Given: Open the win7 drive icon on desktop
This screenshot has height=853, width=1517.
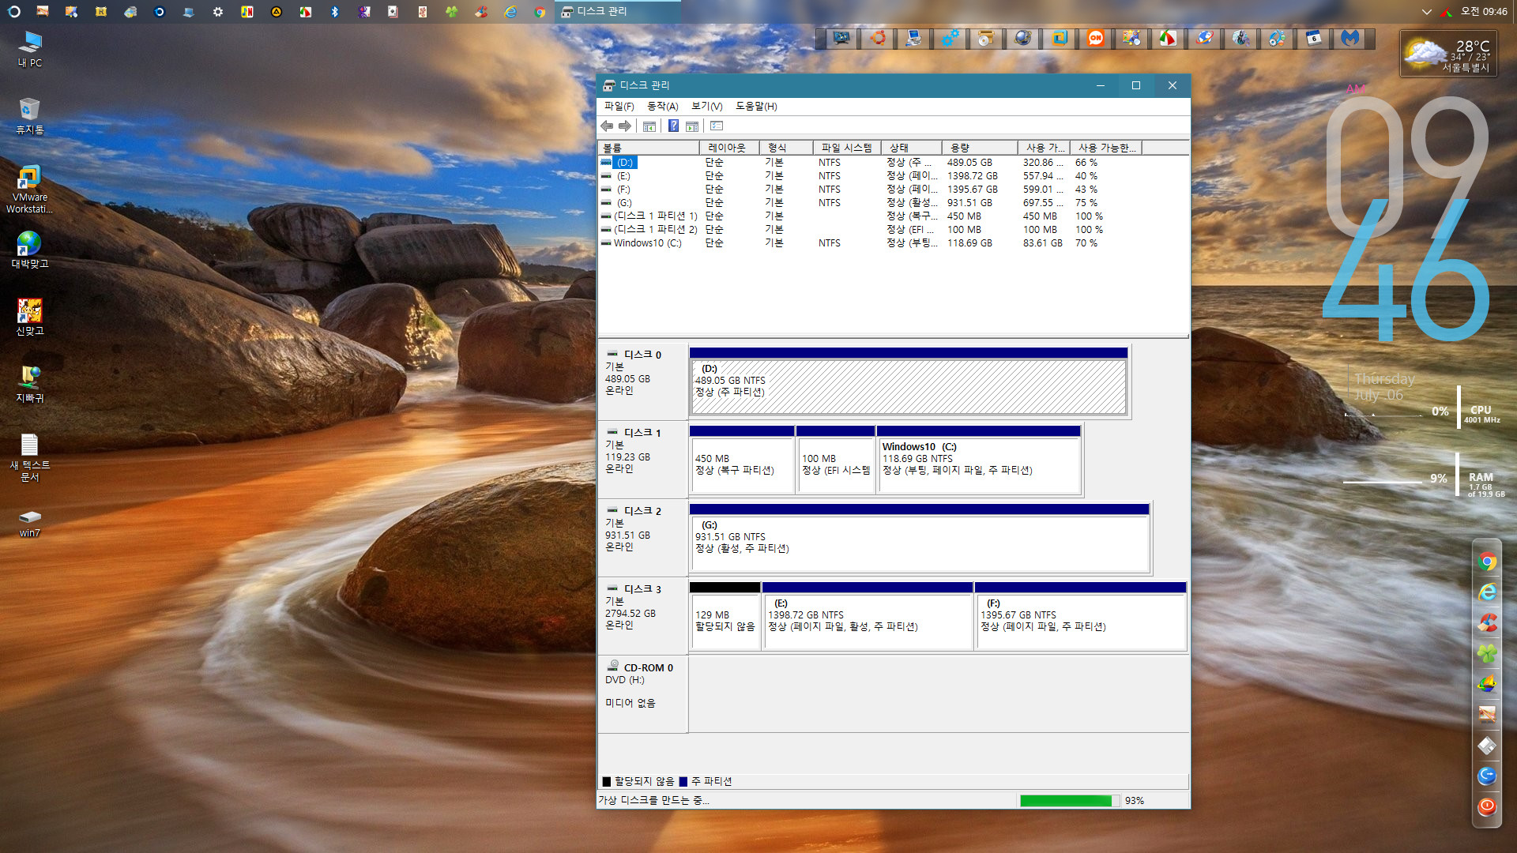Looking at the screenshot, I should 30,524.
